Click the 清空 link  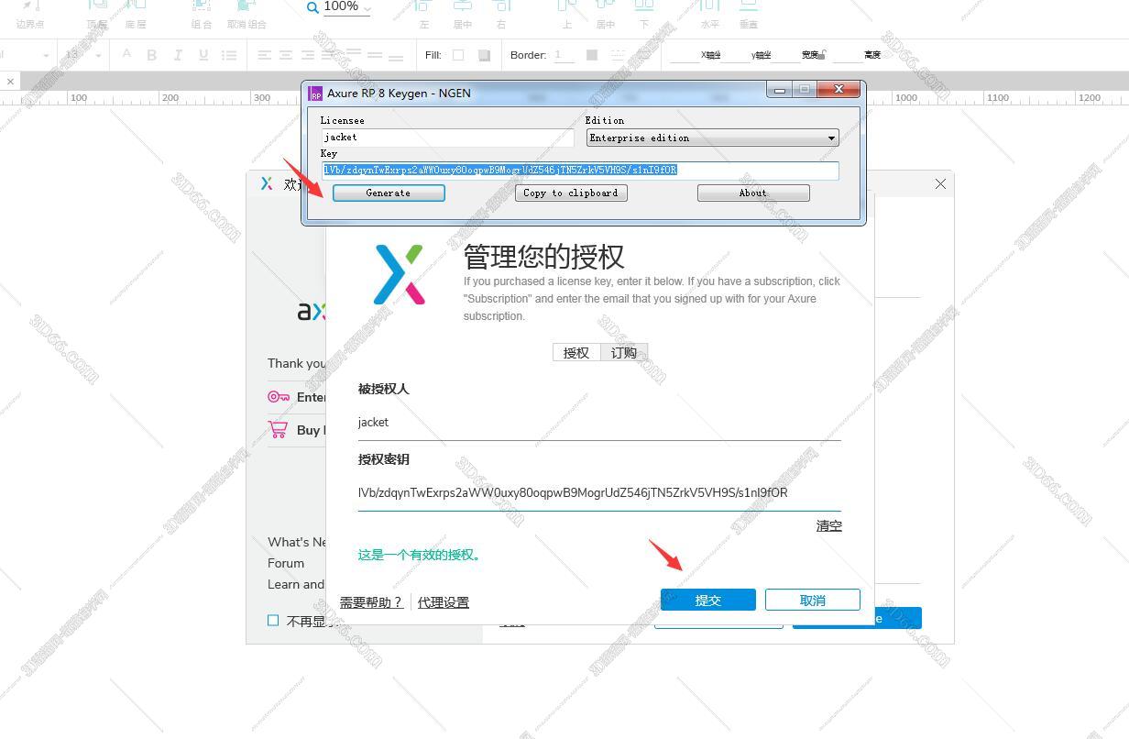point(828,526)
